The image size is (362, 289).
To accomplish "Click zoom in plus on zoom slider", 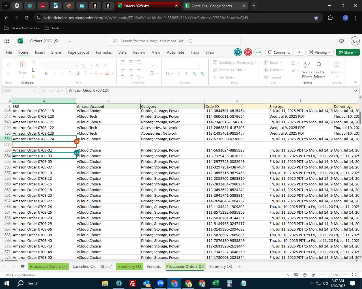I will click(x=345, y=275).
